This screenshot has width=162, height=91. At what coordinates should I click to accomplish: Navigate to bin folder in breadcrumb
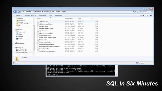click(53, 12)
